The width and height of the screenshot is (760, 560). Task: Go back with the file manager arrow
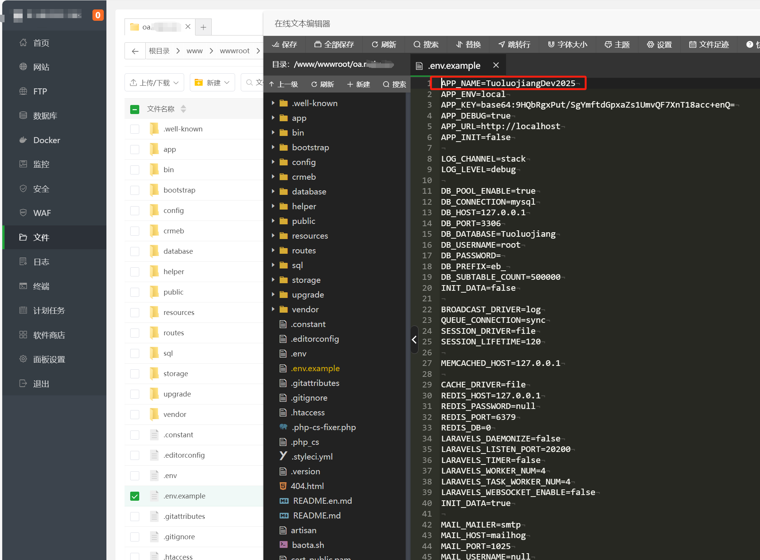pos(135,51)
